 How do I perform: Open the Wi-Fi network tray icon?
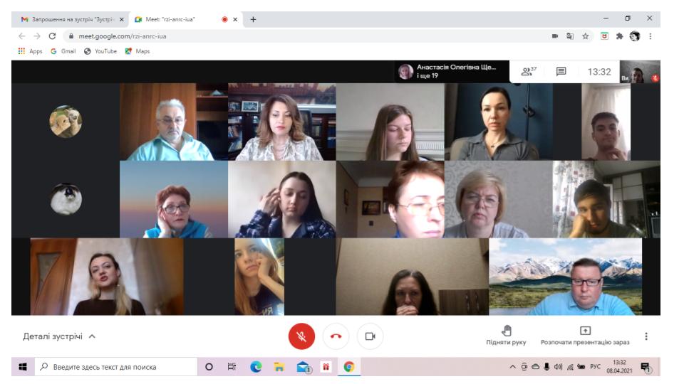point(570,367)
